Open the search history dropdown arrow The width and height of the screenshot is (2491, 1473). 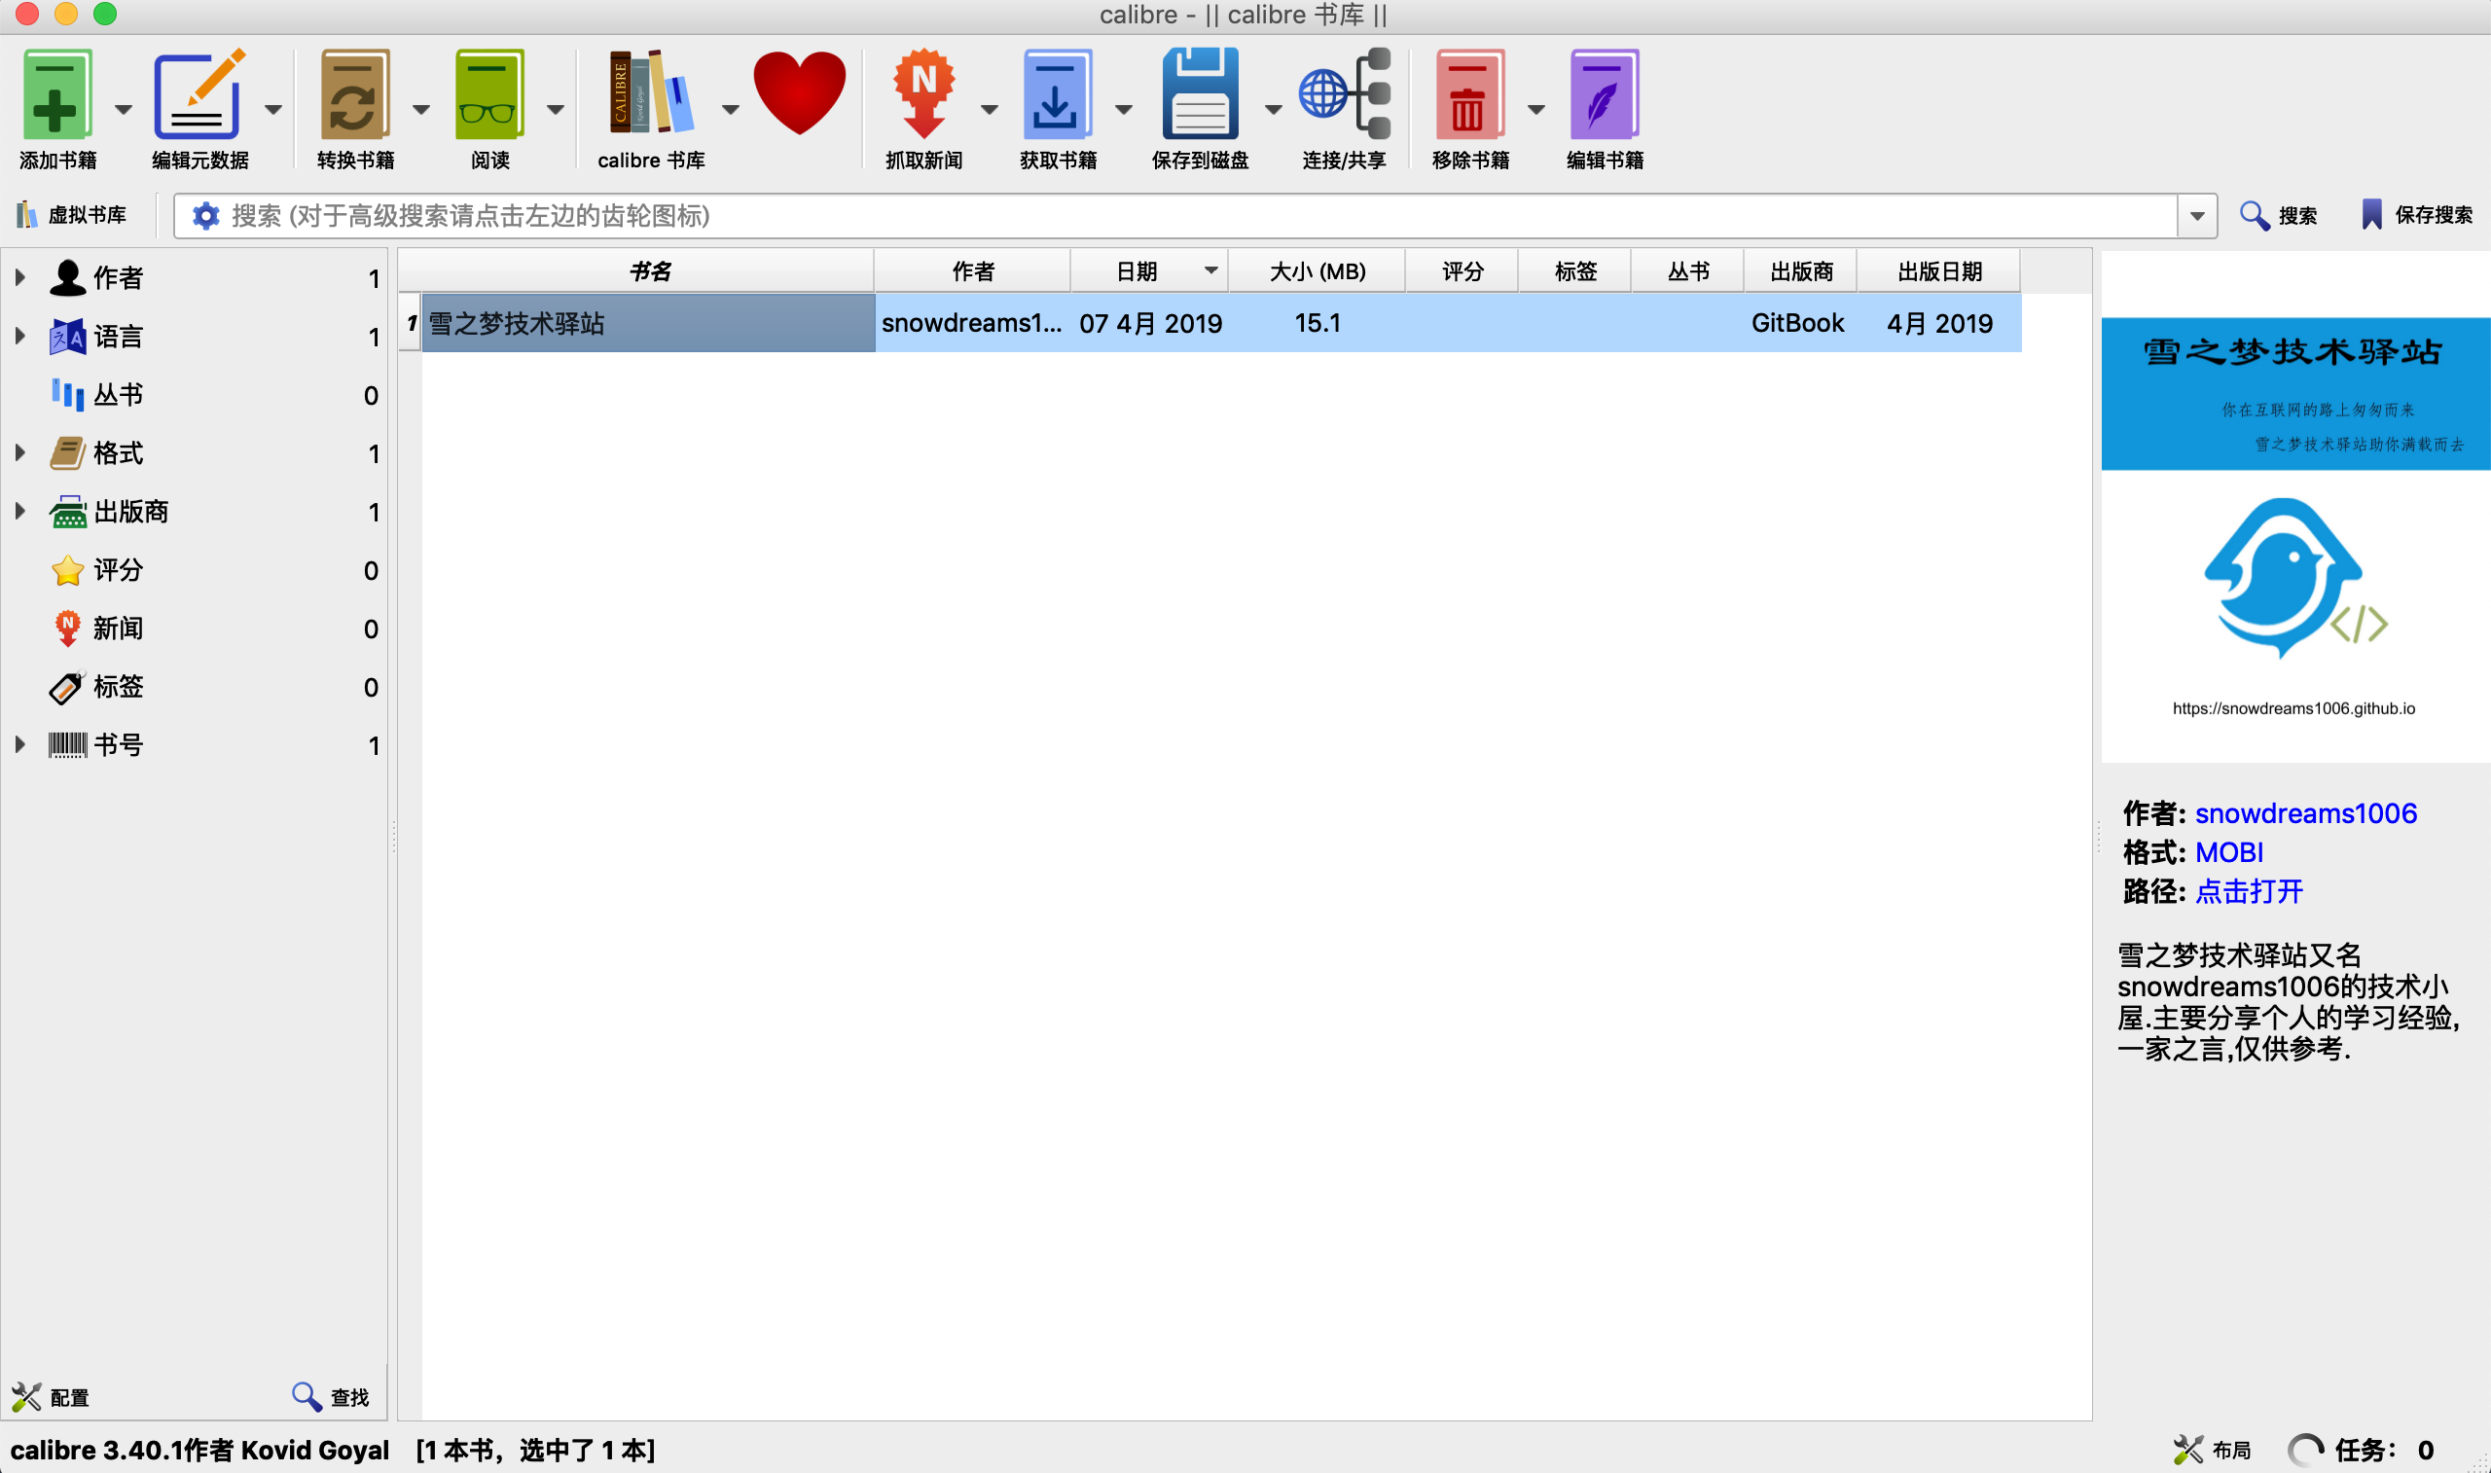click(2197, 215)
